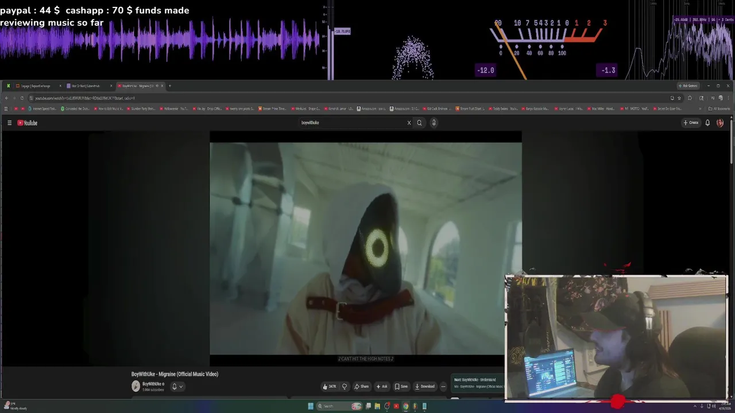
Task: Open YouTube notifications bell in header
Action: coord(707,123)
